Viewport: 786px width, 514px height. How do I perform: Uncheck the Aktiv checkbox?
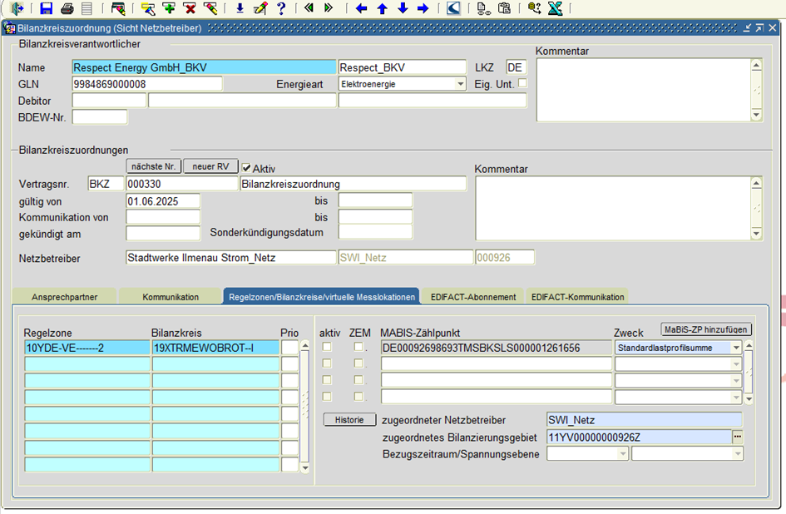tap(246, 168)
